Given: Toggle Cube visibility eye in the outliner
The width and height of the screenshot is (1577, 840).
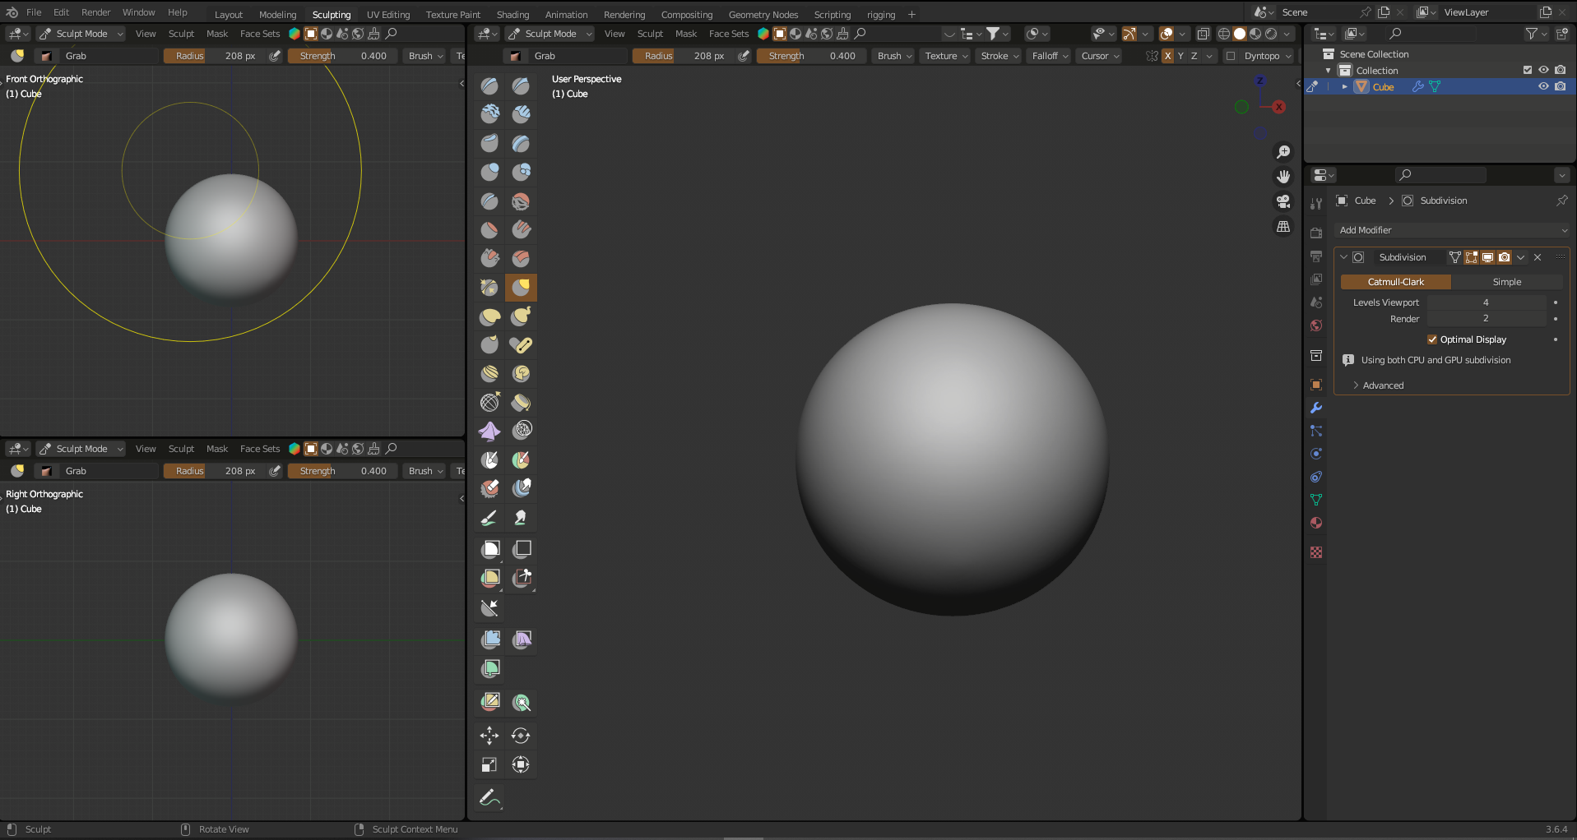Looking at the screenshot, I should 1543,86.
